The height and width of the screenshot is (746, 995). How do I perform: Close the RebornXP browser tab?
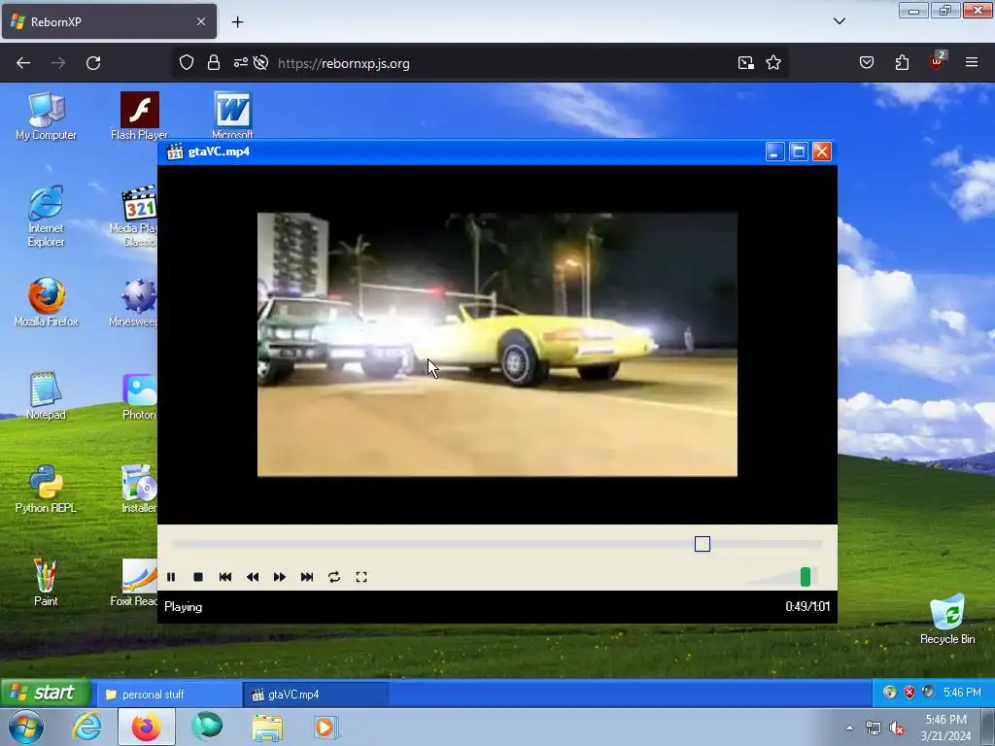click(x=200, y=21)
